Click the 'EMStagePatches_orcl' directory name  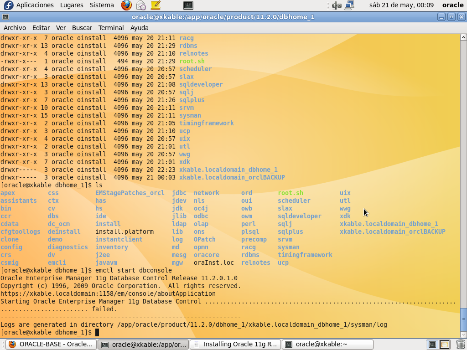130,193
